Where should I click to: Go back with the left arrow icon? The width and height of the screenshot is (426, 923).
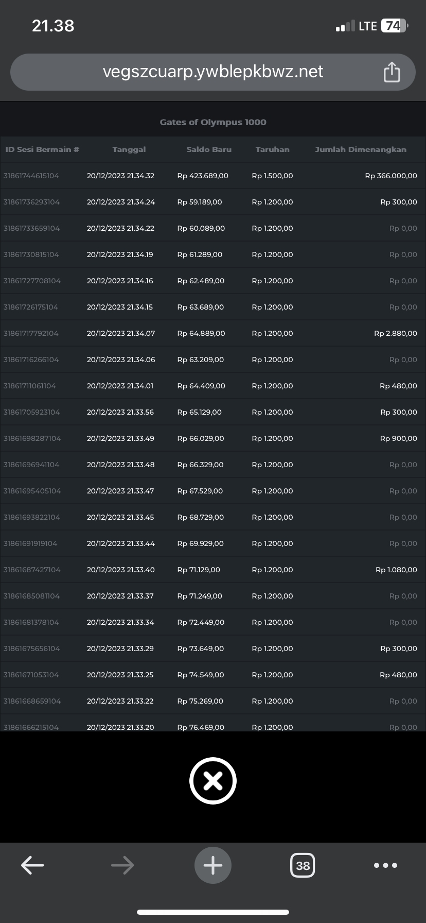[32, 865]
